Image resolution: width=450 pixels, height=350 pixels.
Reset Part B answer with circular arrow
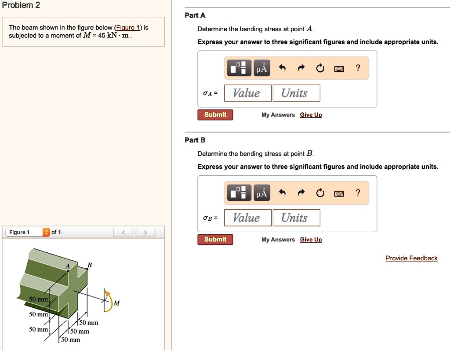click(x=320, y=193)
